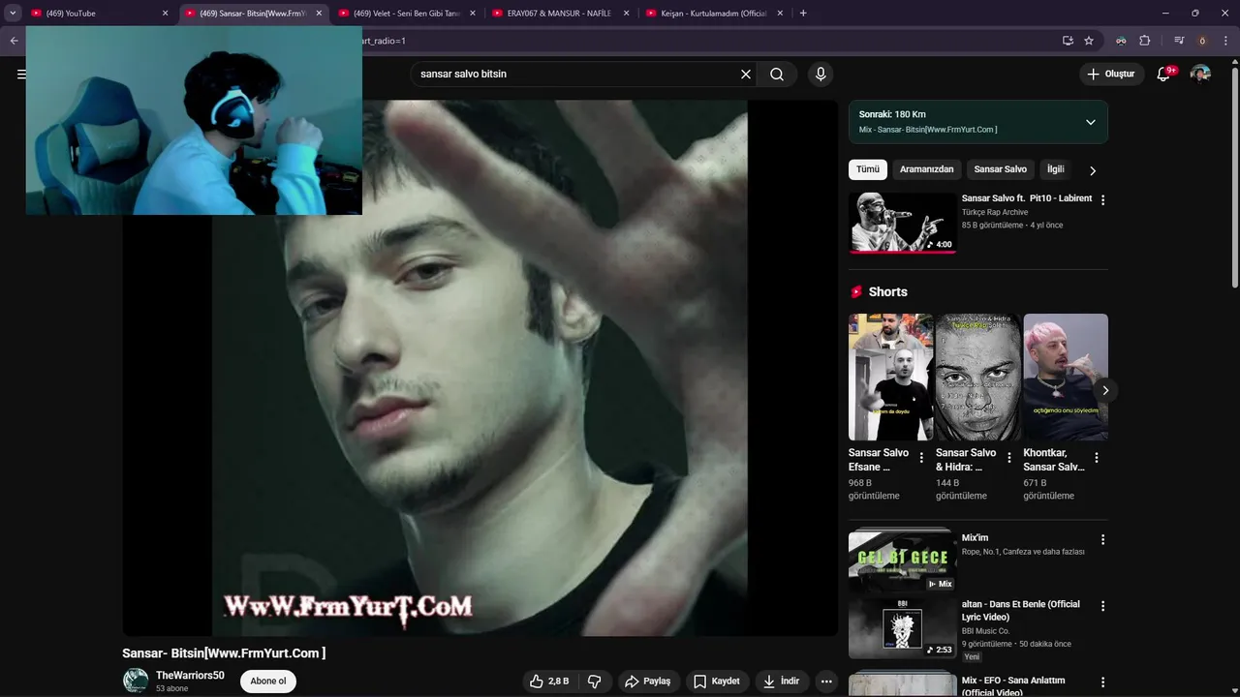Bookmark this page with the star icon
The height and width of the screenshot is (697, 1240).
(x=1089, y=41)
